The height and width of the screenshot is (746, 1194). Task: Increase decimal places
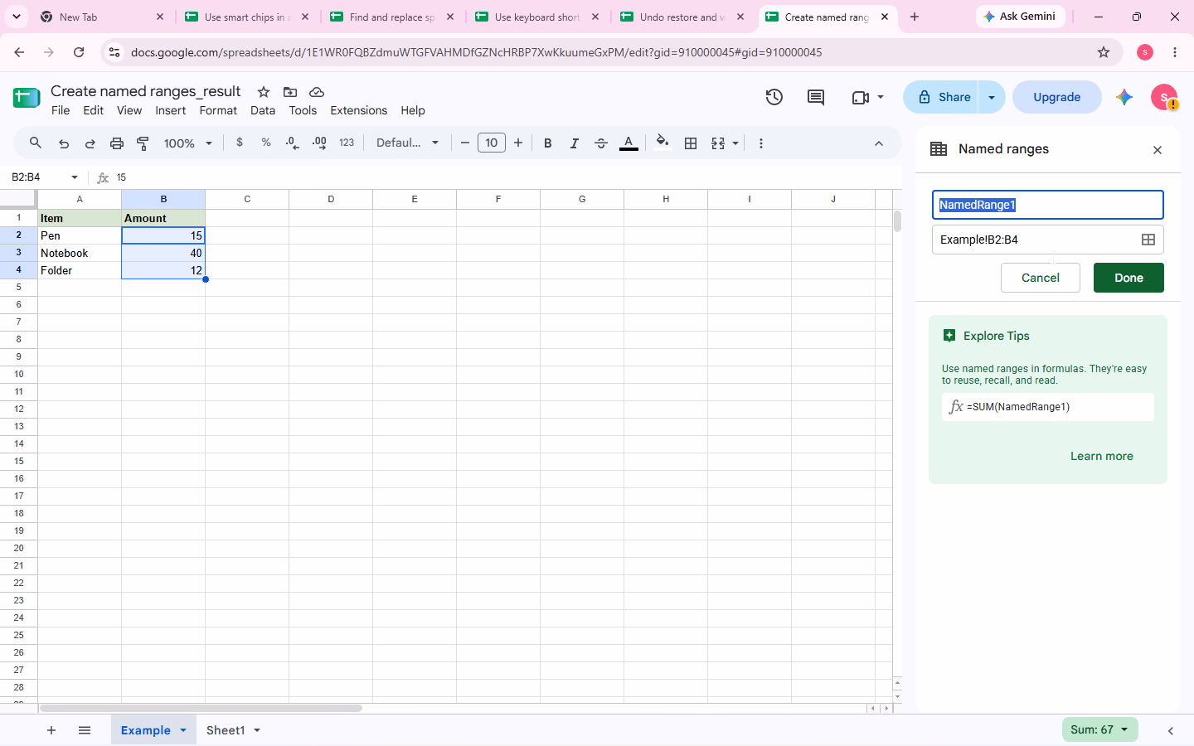[x=319, y=143]
